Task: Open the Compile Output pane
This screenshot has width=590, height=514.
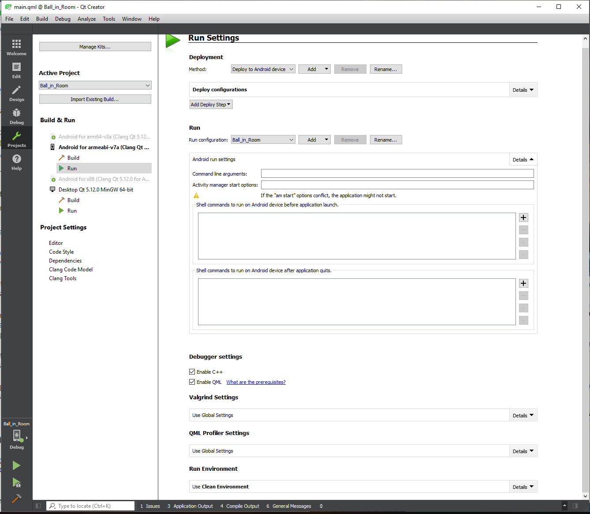Action: pyautogui.click(x=239, y=506)
